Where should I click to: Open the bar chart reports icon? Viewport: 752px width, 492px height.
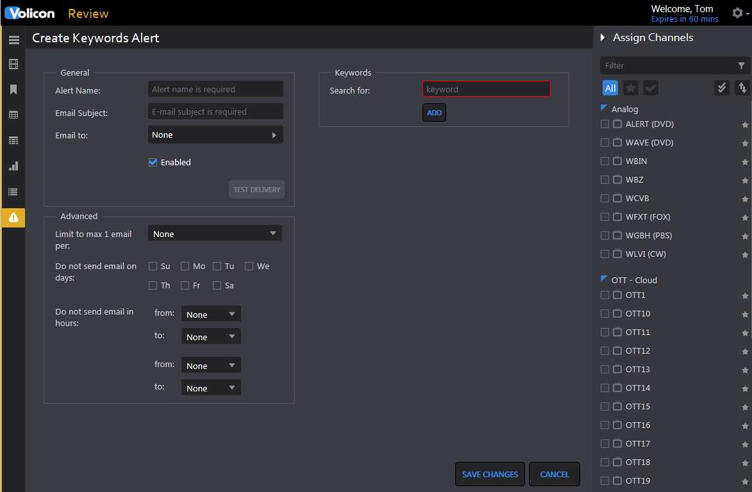click(13, 166)
